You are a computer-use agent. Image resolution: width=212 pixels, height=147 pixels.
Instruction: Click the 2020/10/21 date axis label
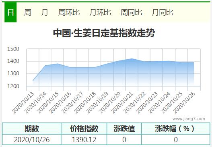coord(122,103)
